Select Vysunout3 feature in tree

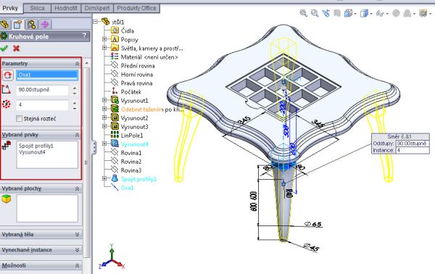(x=135, y=127)
